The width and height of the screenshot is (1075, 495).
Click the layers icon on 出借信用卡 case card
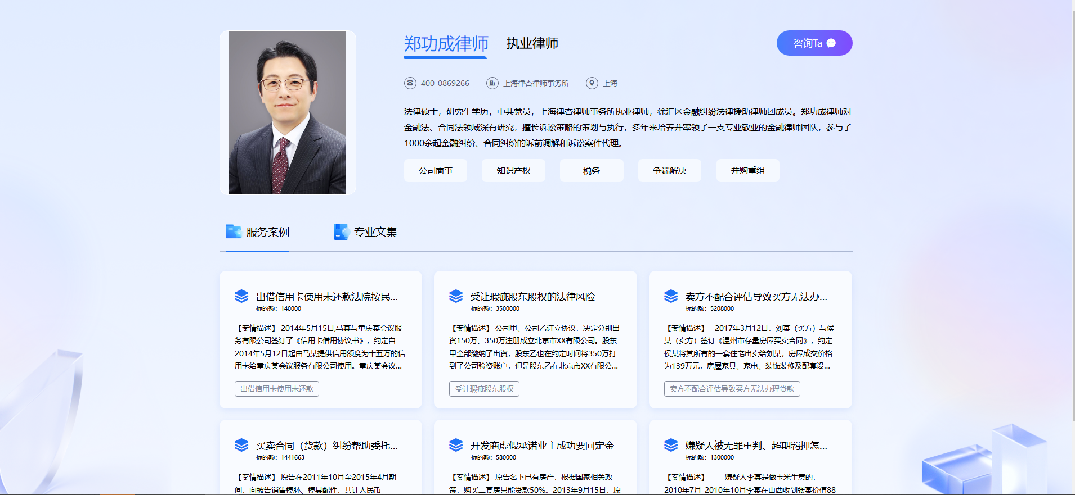coord(241,296)
